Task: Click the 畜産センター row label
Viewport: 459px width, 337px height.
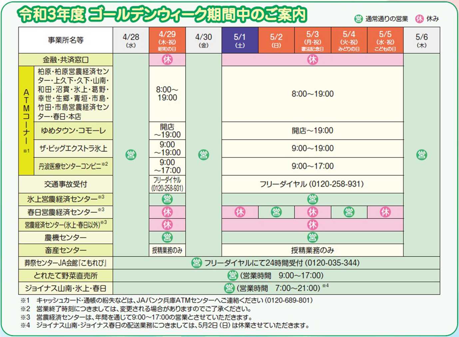Action: point(66,250)
